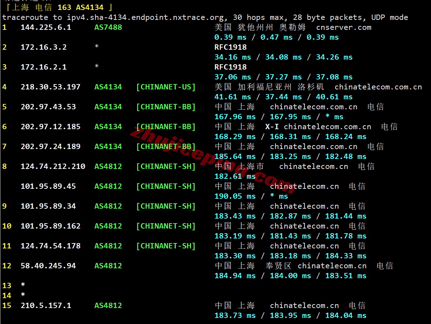Click the [CHINANET-US] label
Screen dimensions: 431x324
(166, 87)
